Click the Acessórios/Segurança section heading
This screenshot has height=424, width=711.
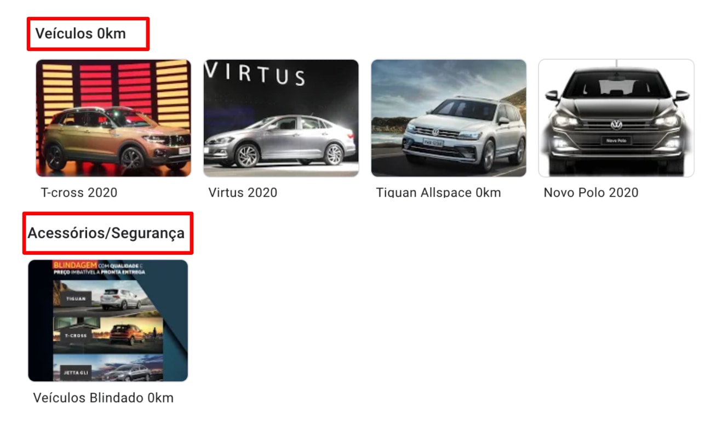tap(106, 233)
